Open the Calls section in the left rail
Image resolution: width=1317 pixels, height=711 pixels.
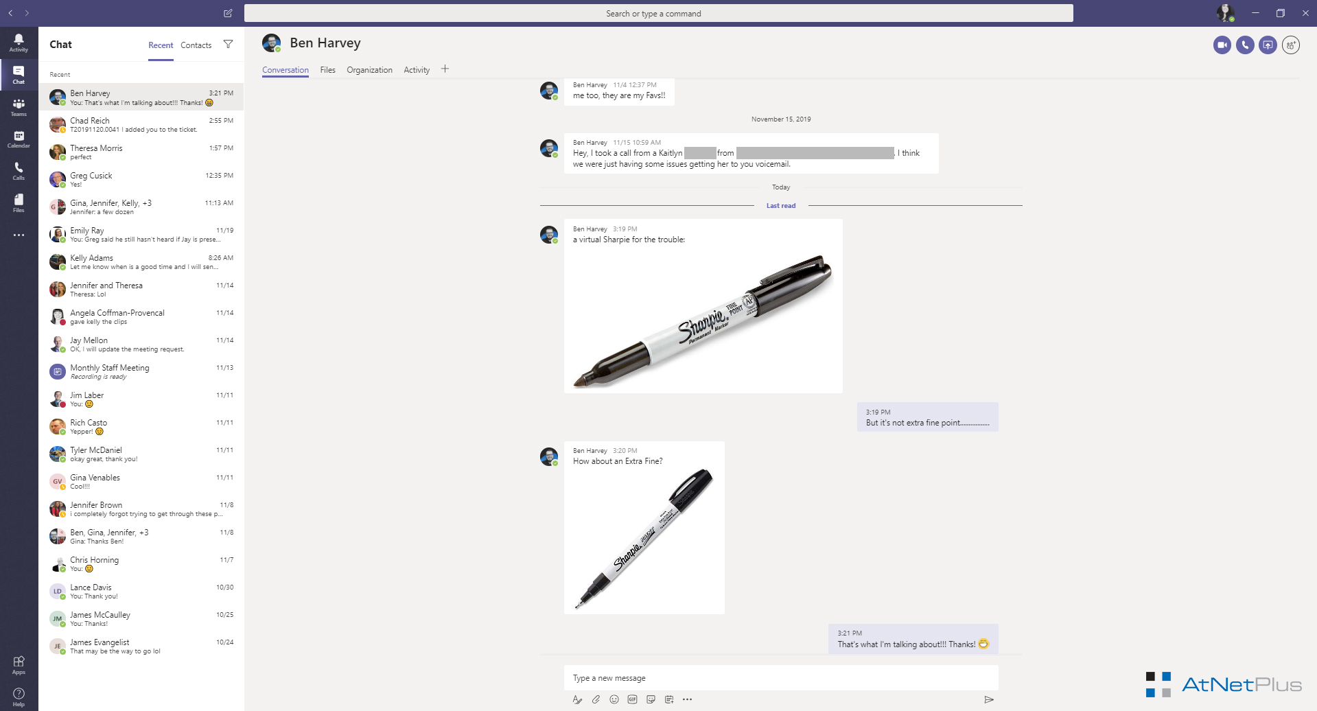click(x=19, y=171)
